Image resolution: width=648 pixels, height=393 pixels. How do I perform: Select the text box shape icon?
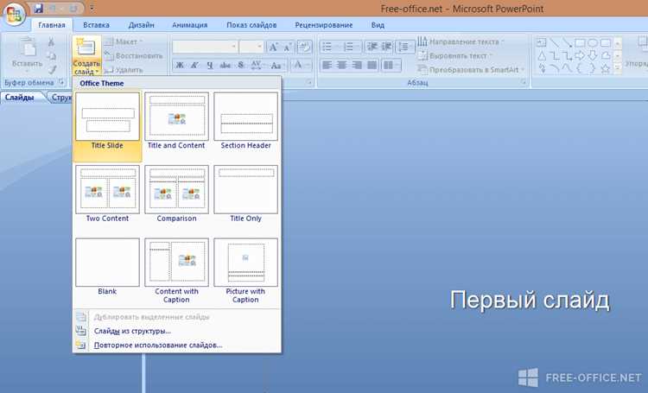(541, 42)
